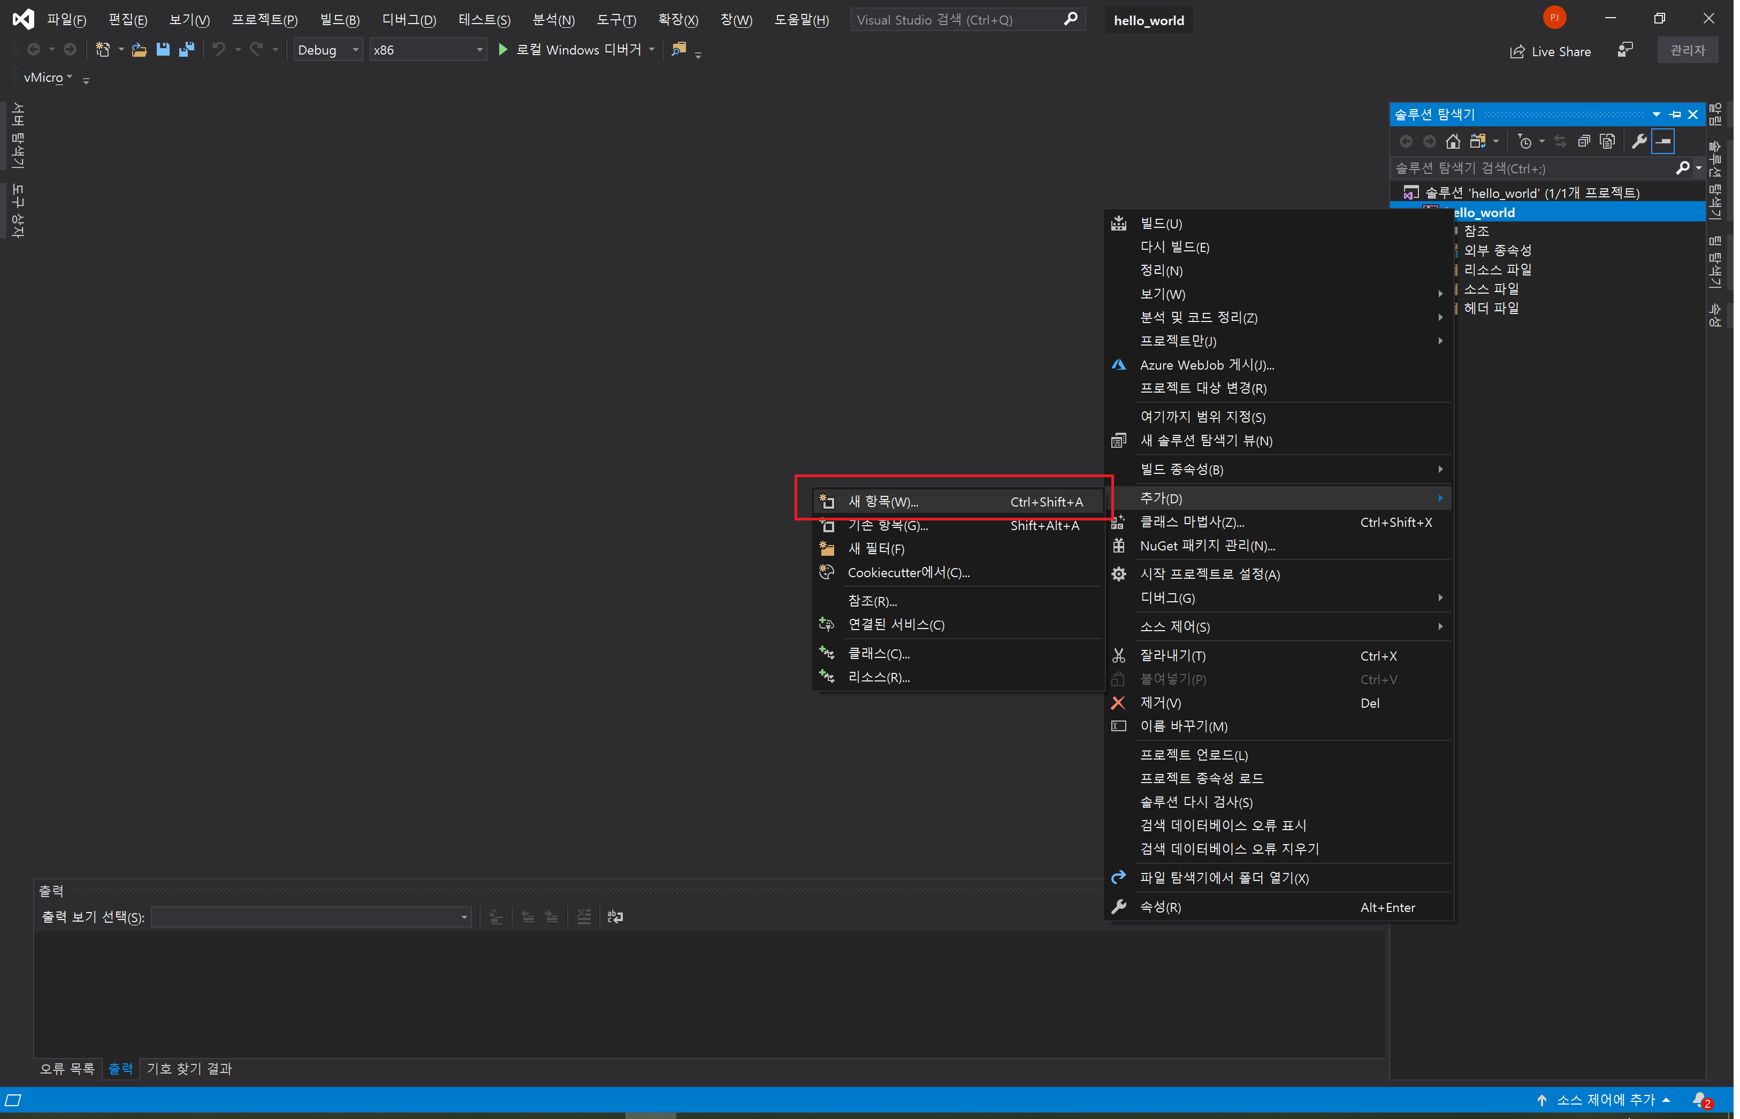This screenshot has height=1119, width=1740.
Task: Toggle Show All Files in Solution Explorer
Action: 1608,141
